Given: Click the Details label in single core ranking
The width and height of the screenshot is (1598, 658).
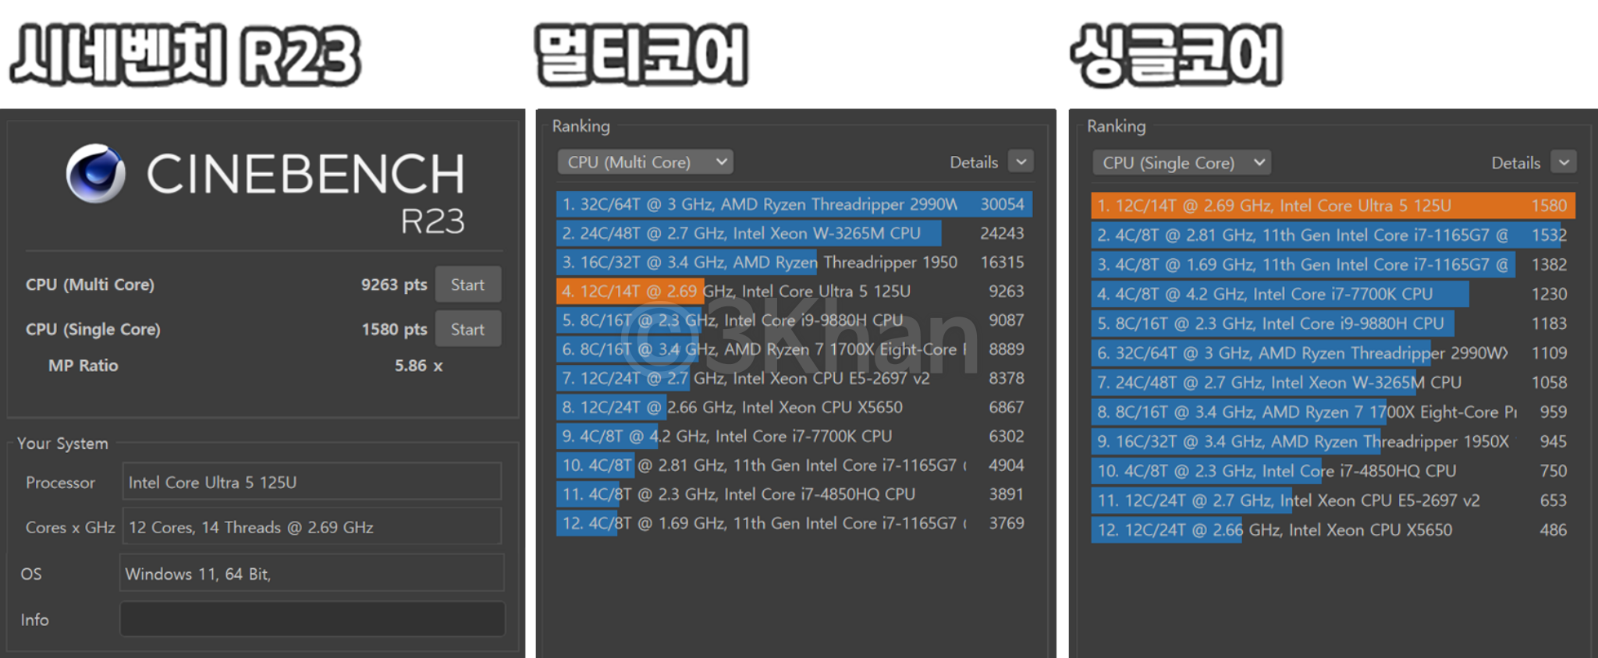Looking at the screenshot, I should 1516,163.
